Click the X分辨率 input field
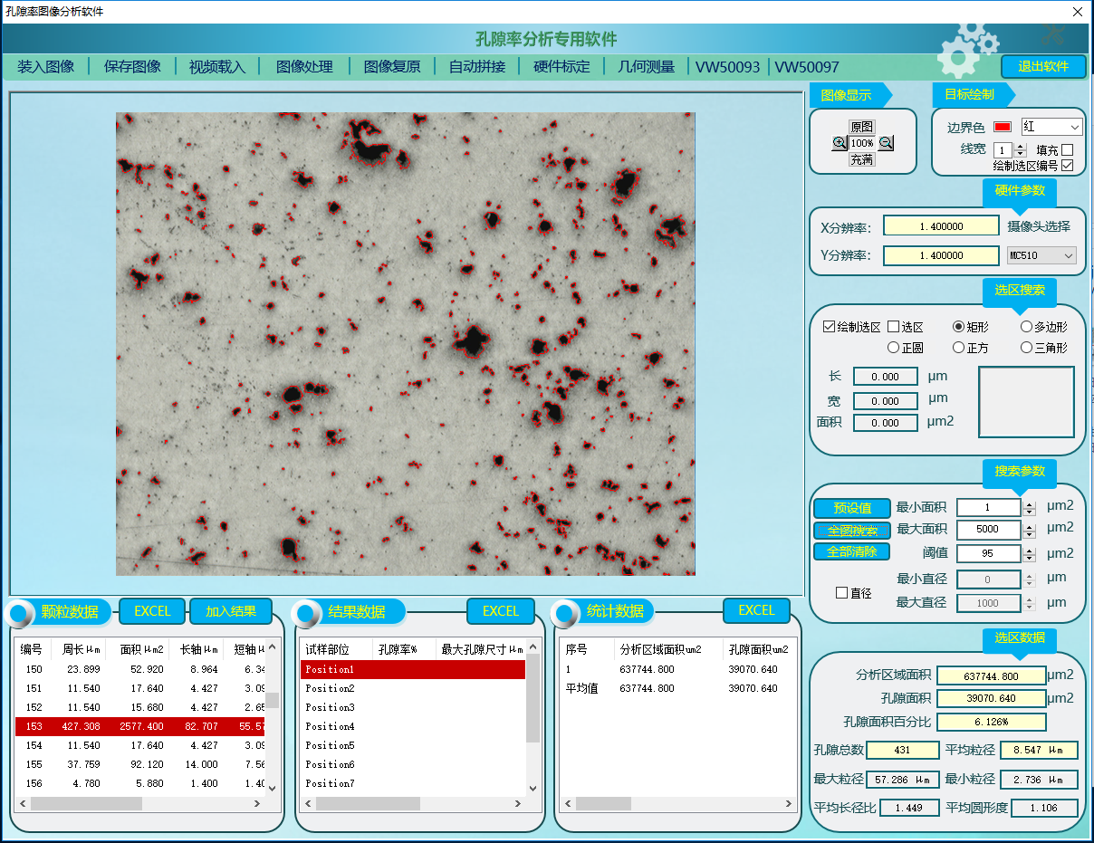Image resolution: width=1094 pixels, height=843 pixels. [941, 227]
